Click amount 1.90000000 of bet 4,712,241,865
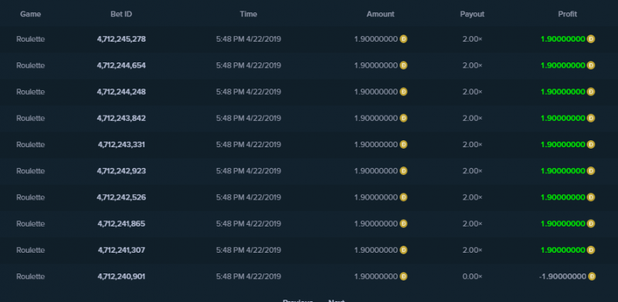 376,223
